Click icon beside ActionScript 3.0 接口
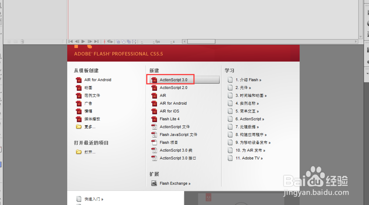369x205 pixels. click(154, 158)
